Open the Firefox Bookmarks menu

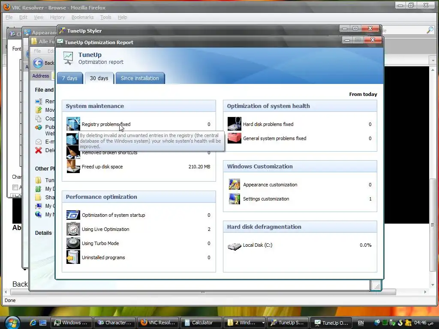point(83,17)
